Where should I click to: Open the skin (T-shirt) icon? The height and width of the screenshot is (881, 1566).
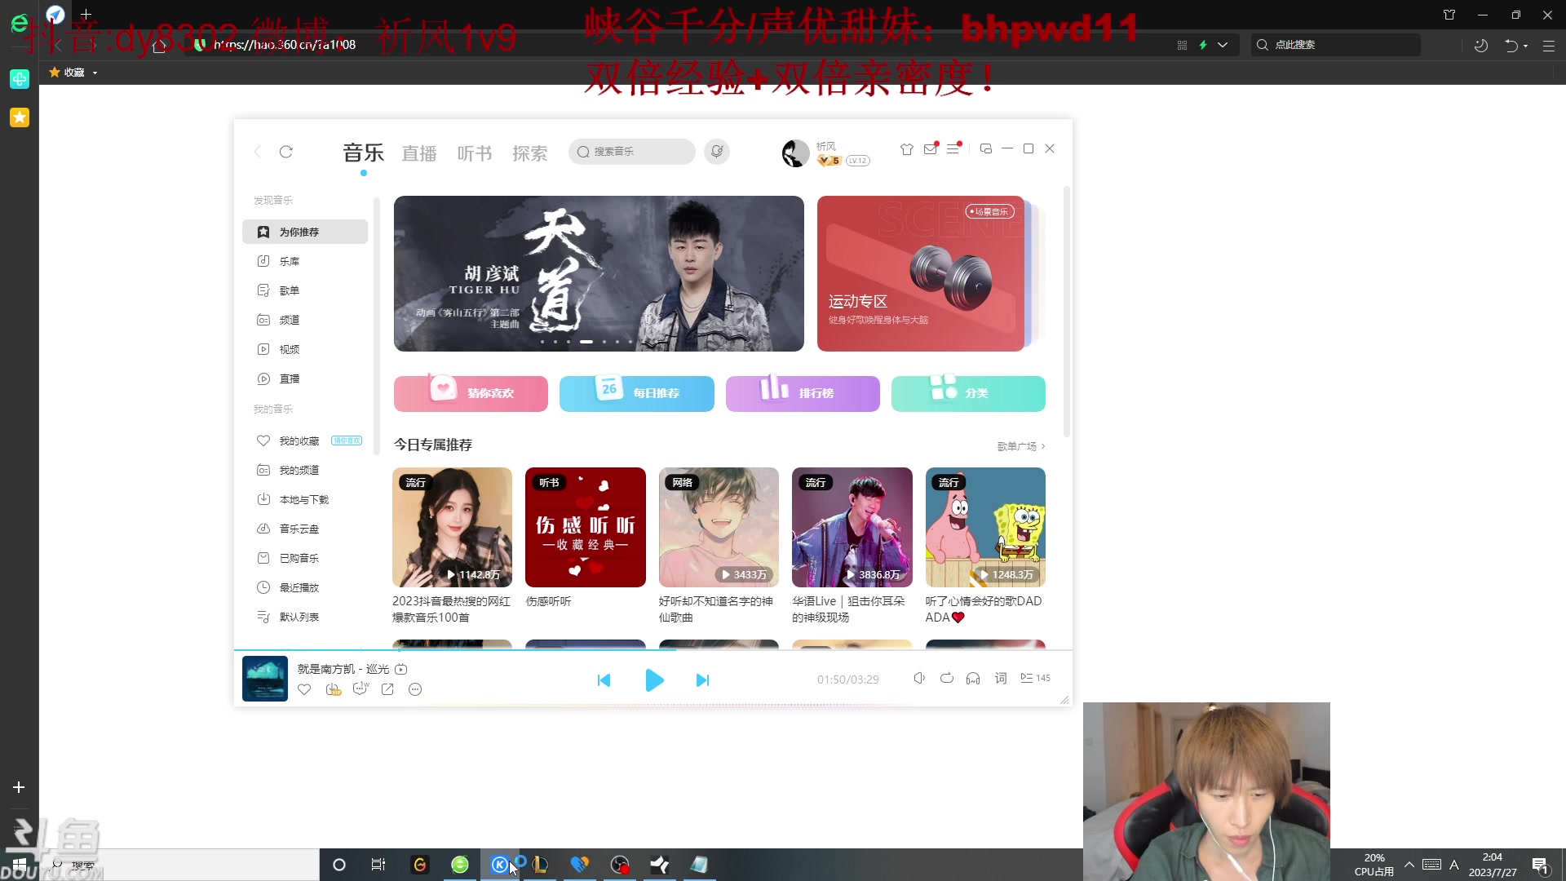pyautogui.click(x=906, y=149)
